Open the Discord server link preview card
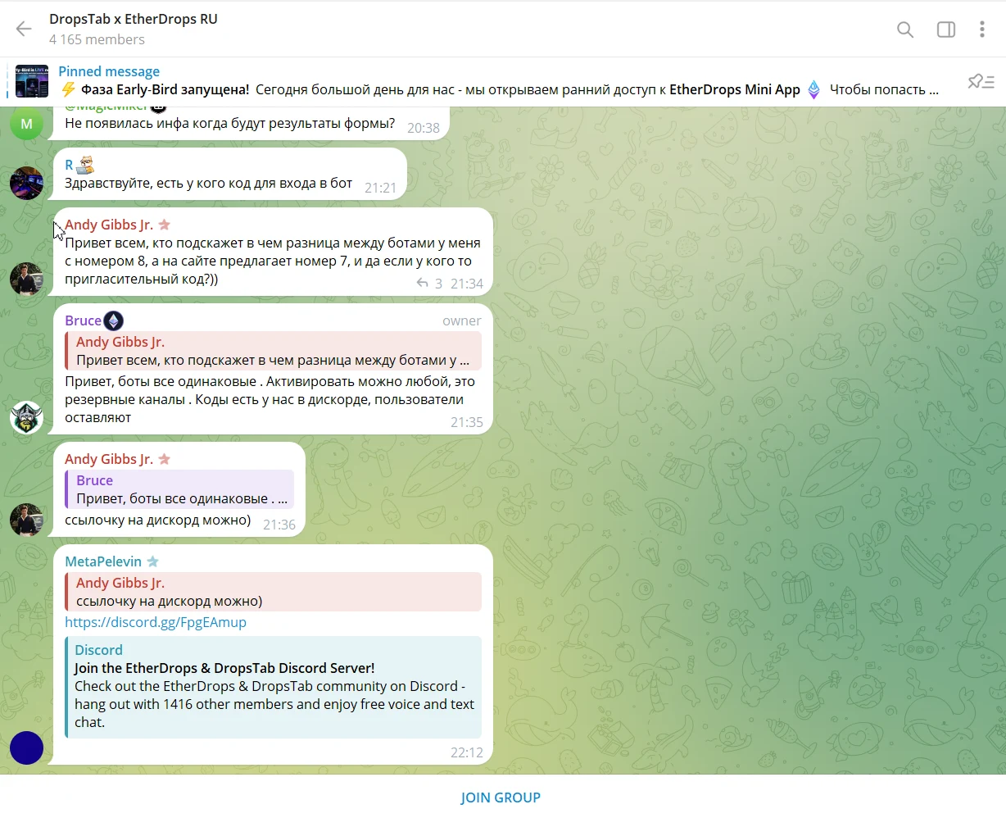Image resolution: width=1006 pixels, height=818 pixels. (x=274, y=687)
